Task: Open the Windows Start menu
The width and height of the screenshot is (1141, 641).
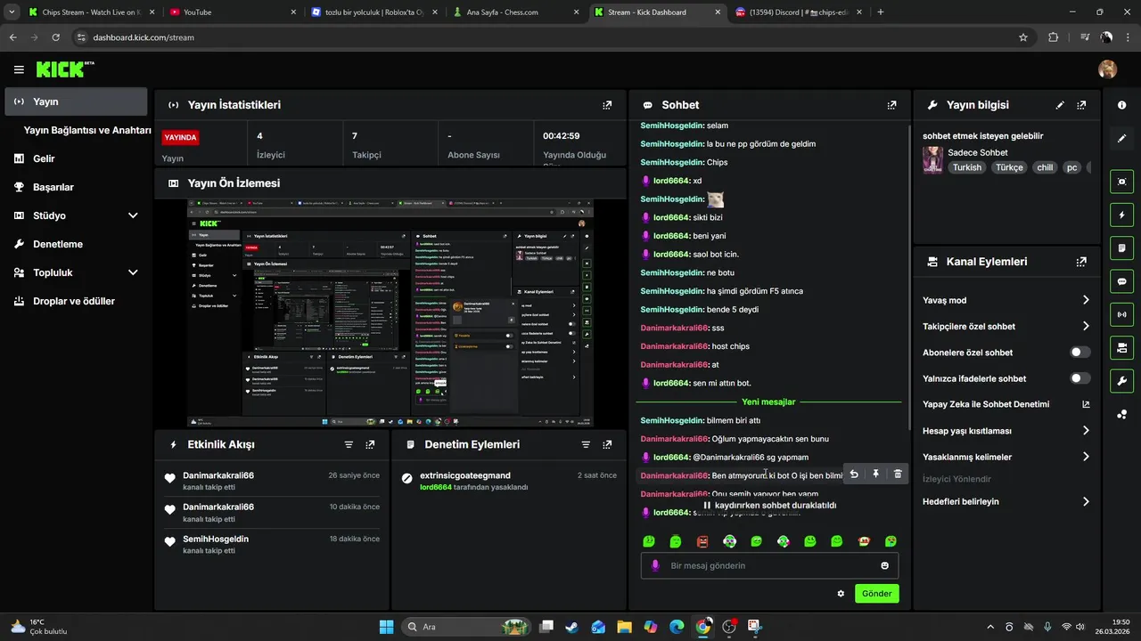Action: [387, 627]
